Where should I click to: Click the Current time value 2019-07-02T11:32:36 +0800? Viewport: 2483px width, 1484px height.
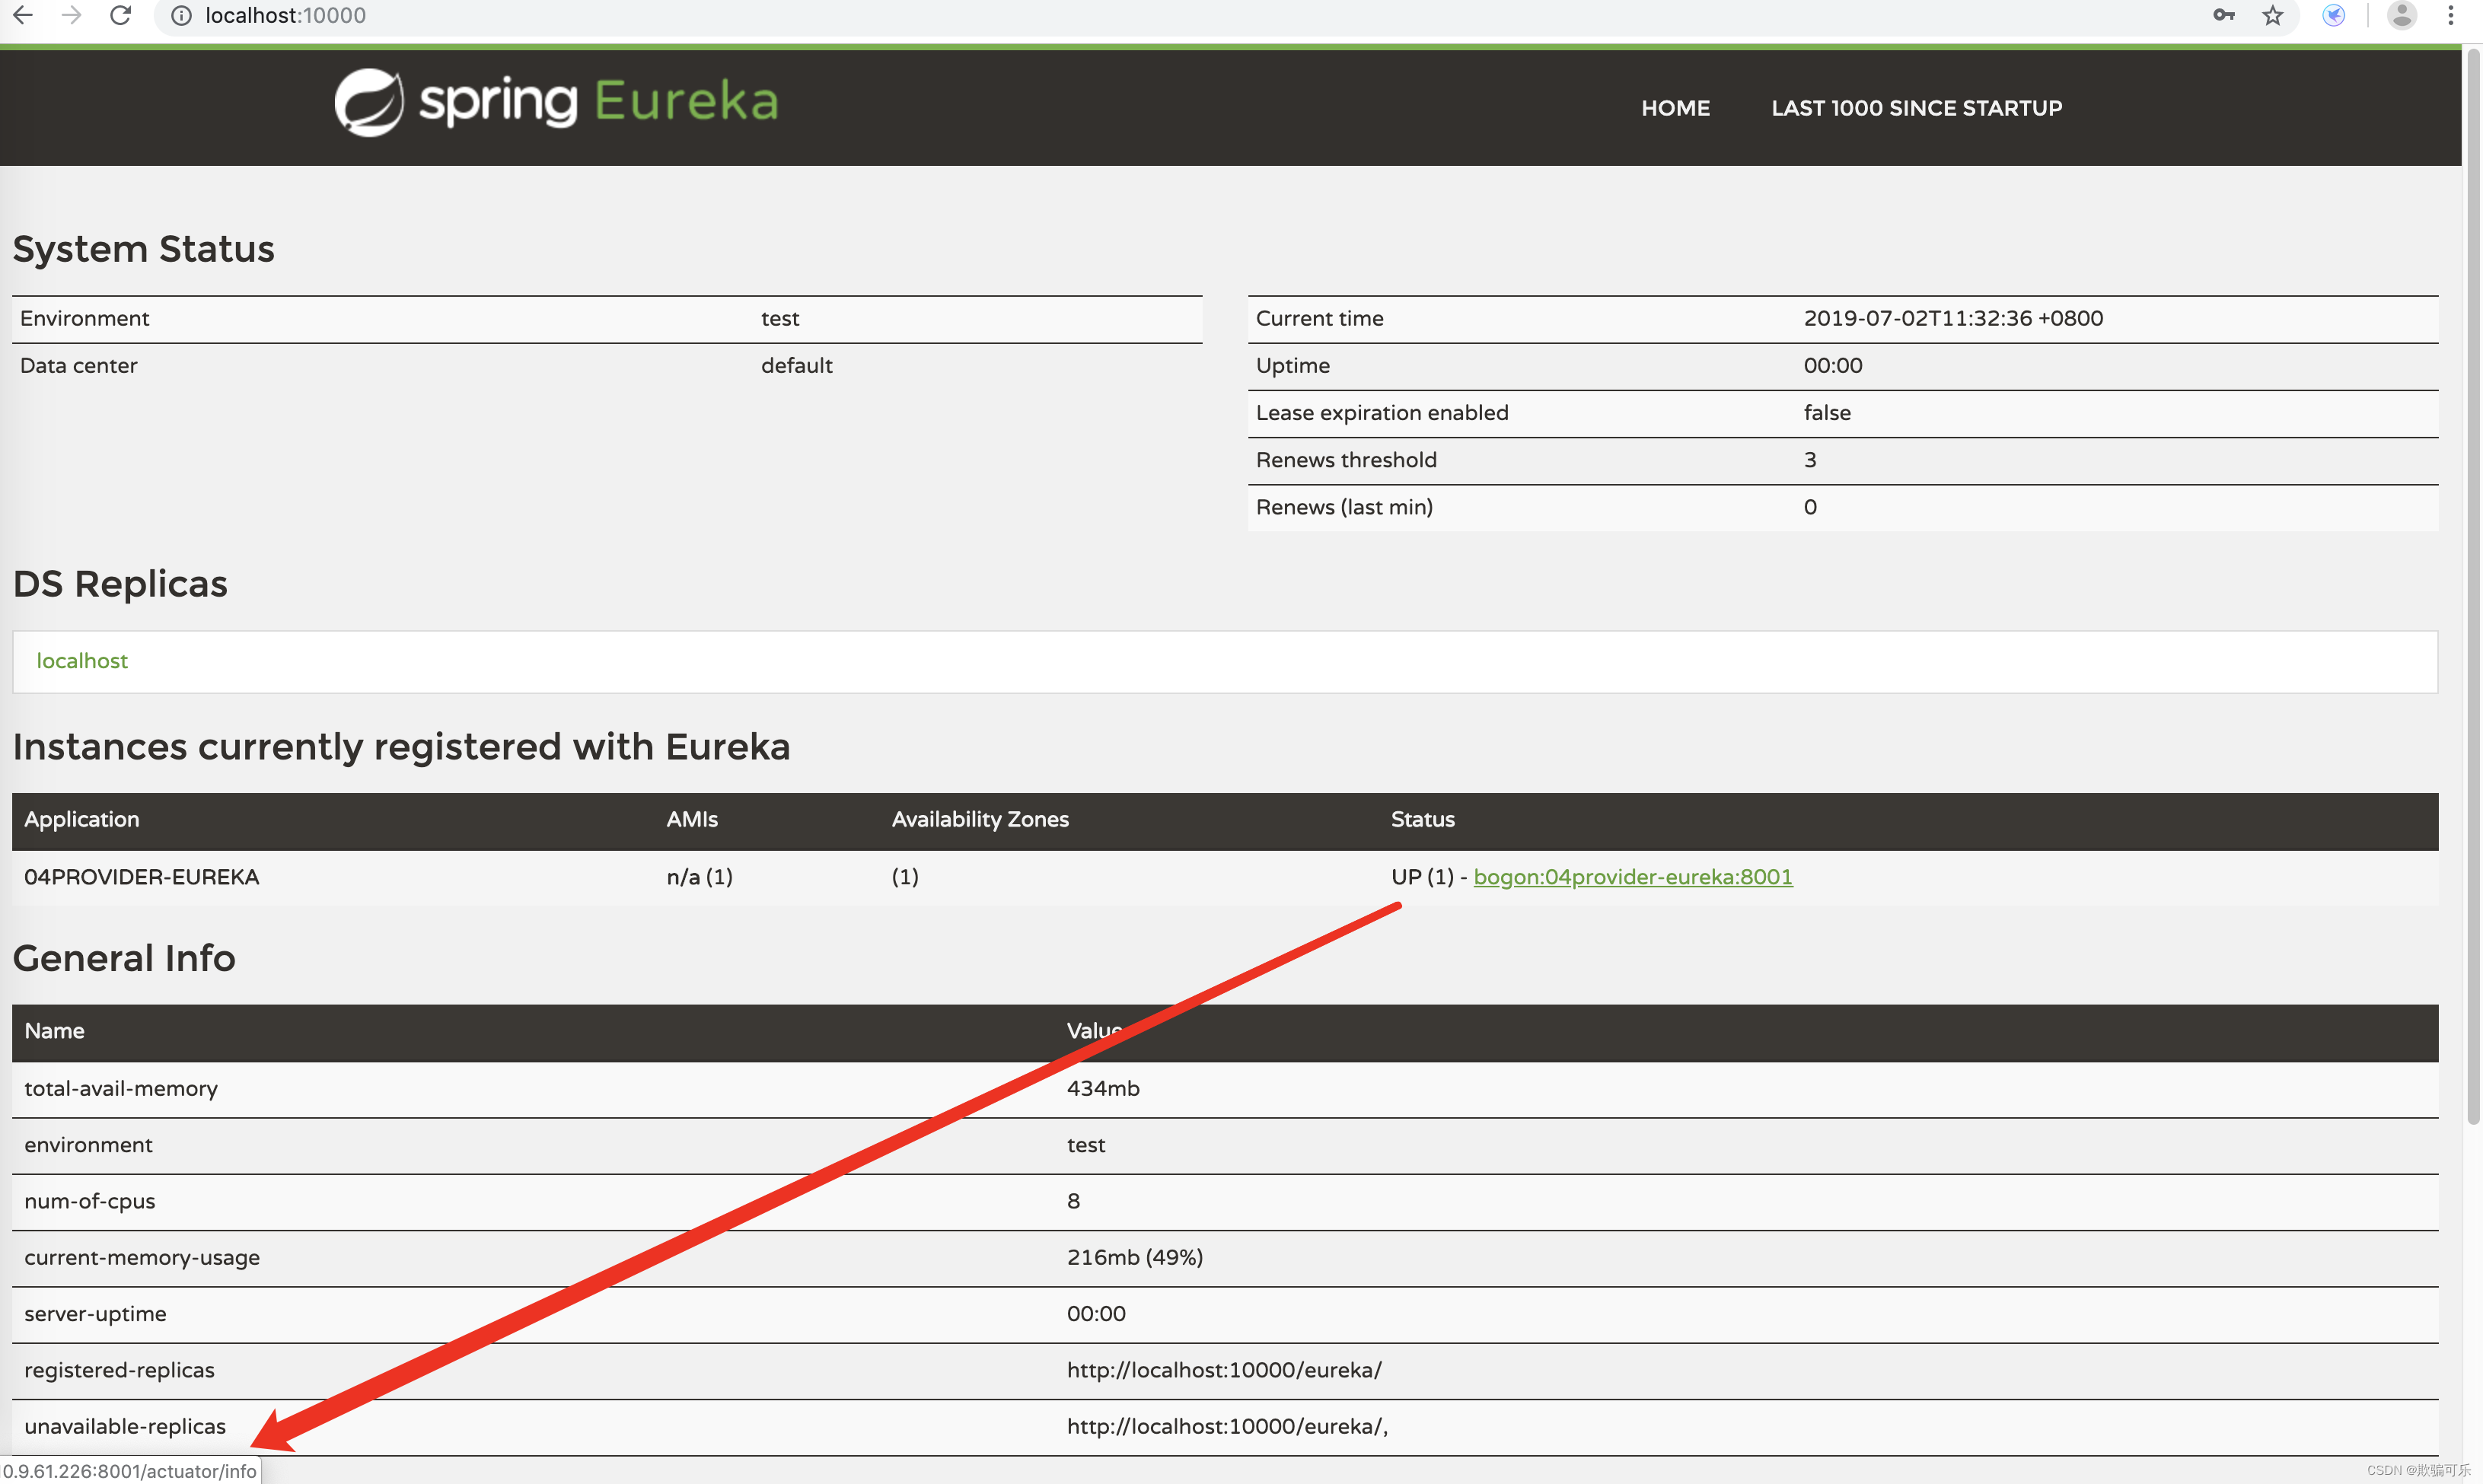tap(1952, 318)
